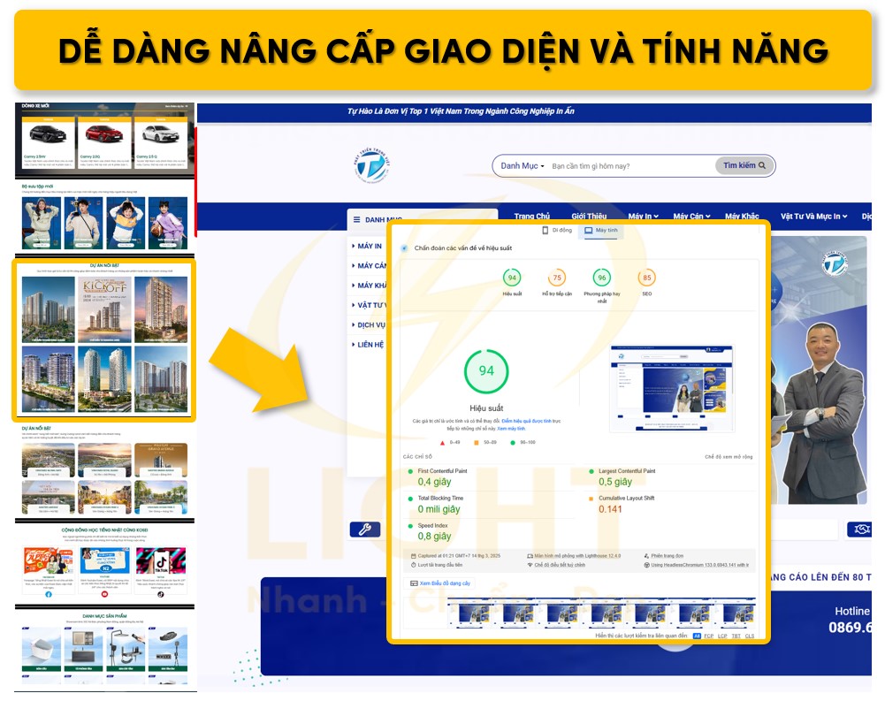
Task: Expand the Máy In navigation dropdown
Action: coord(644,217)
